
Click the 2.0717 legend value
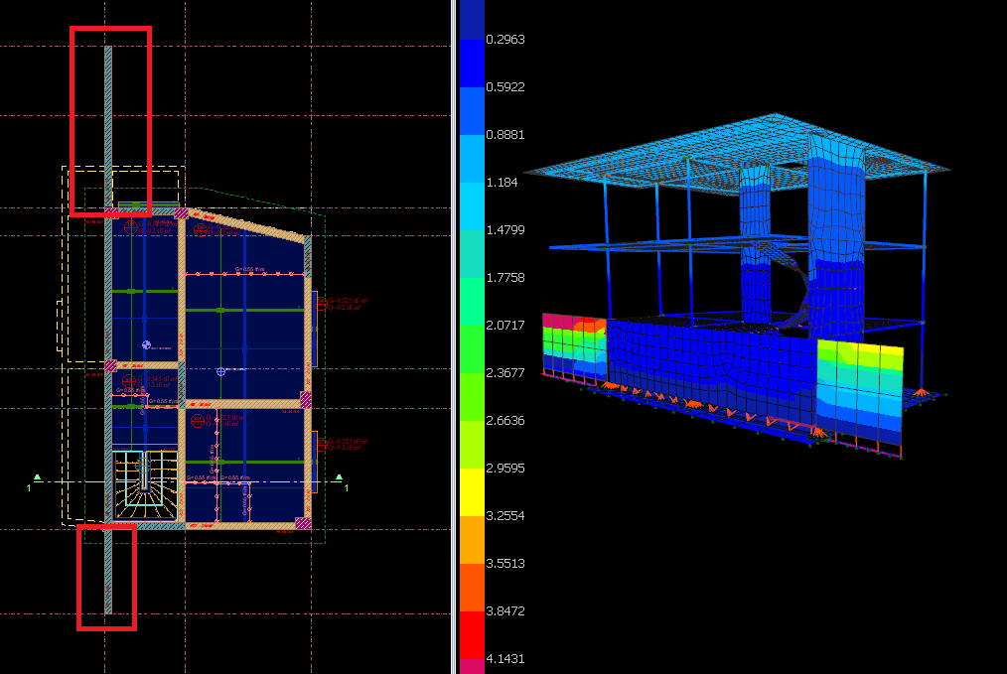point(504,326)
